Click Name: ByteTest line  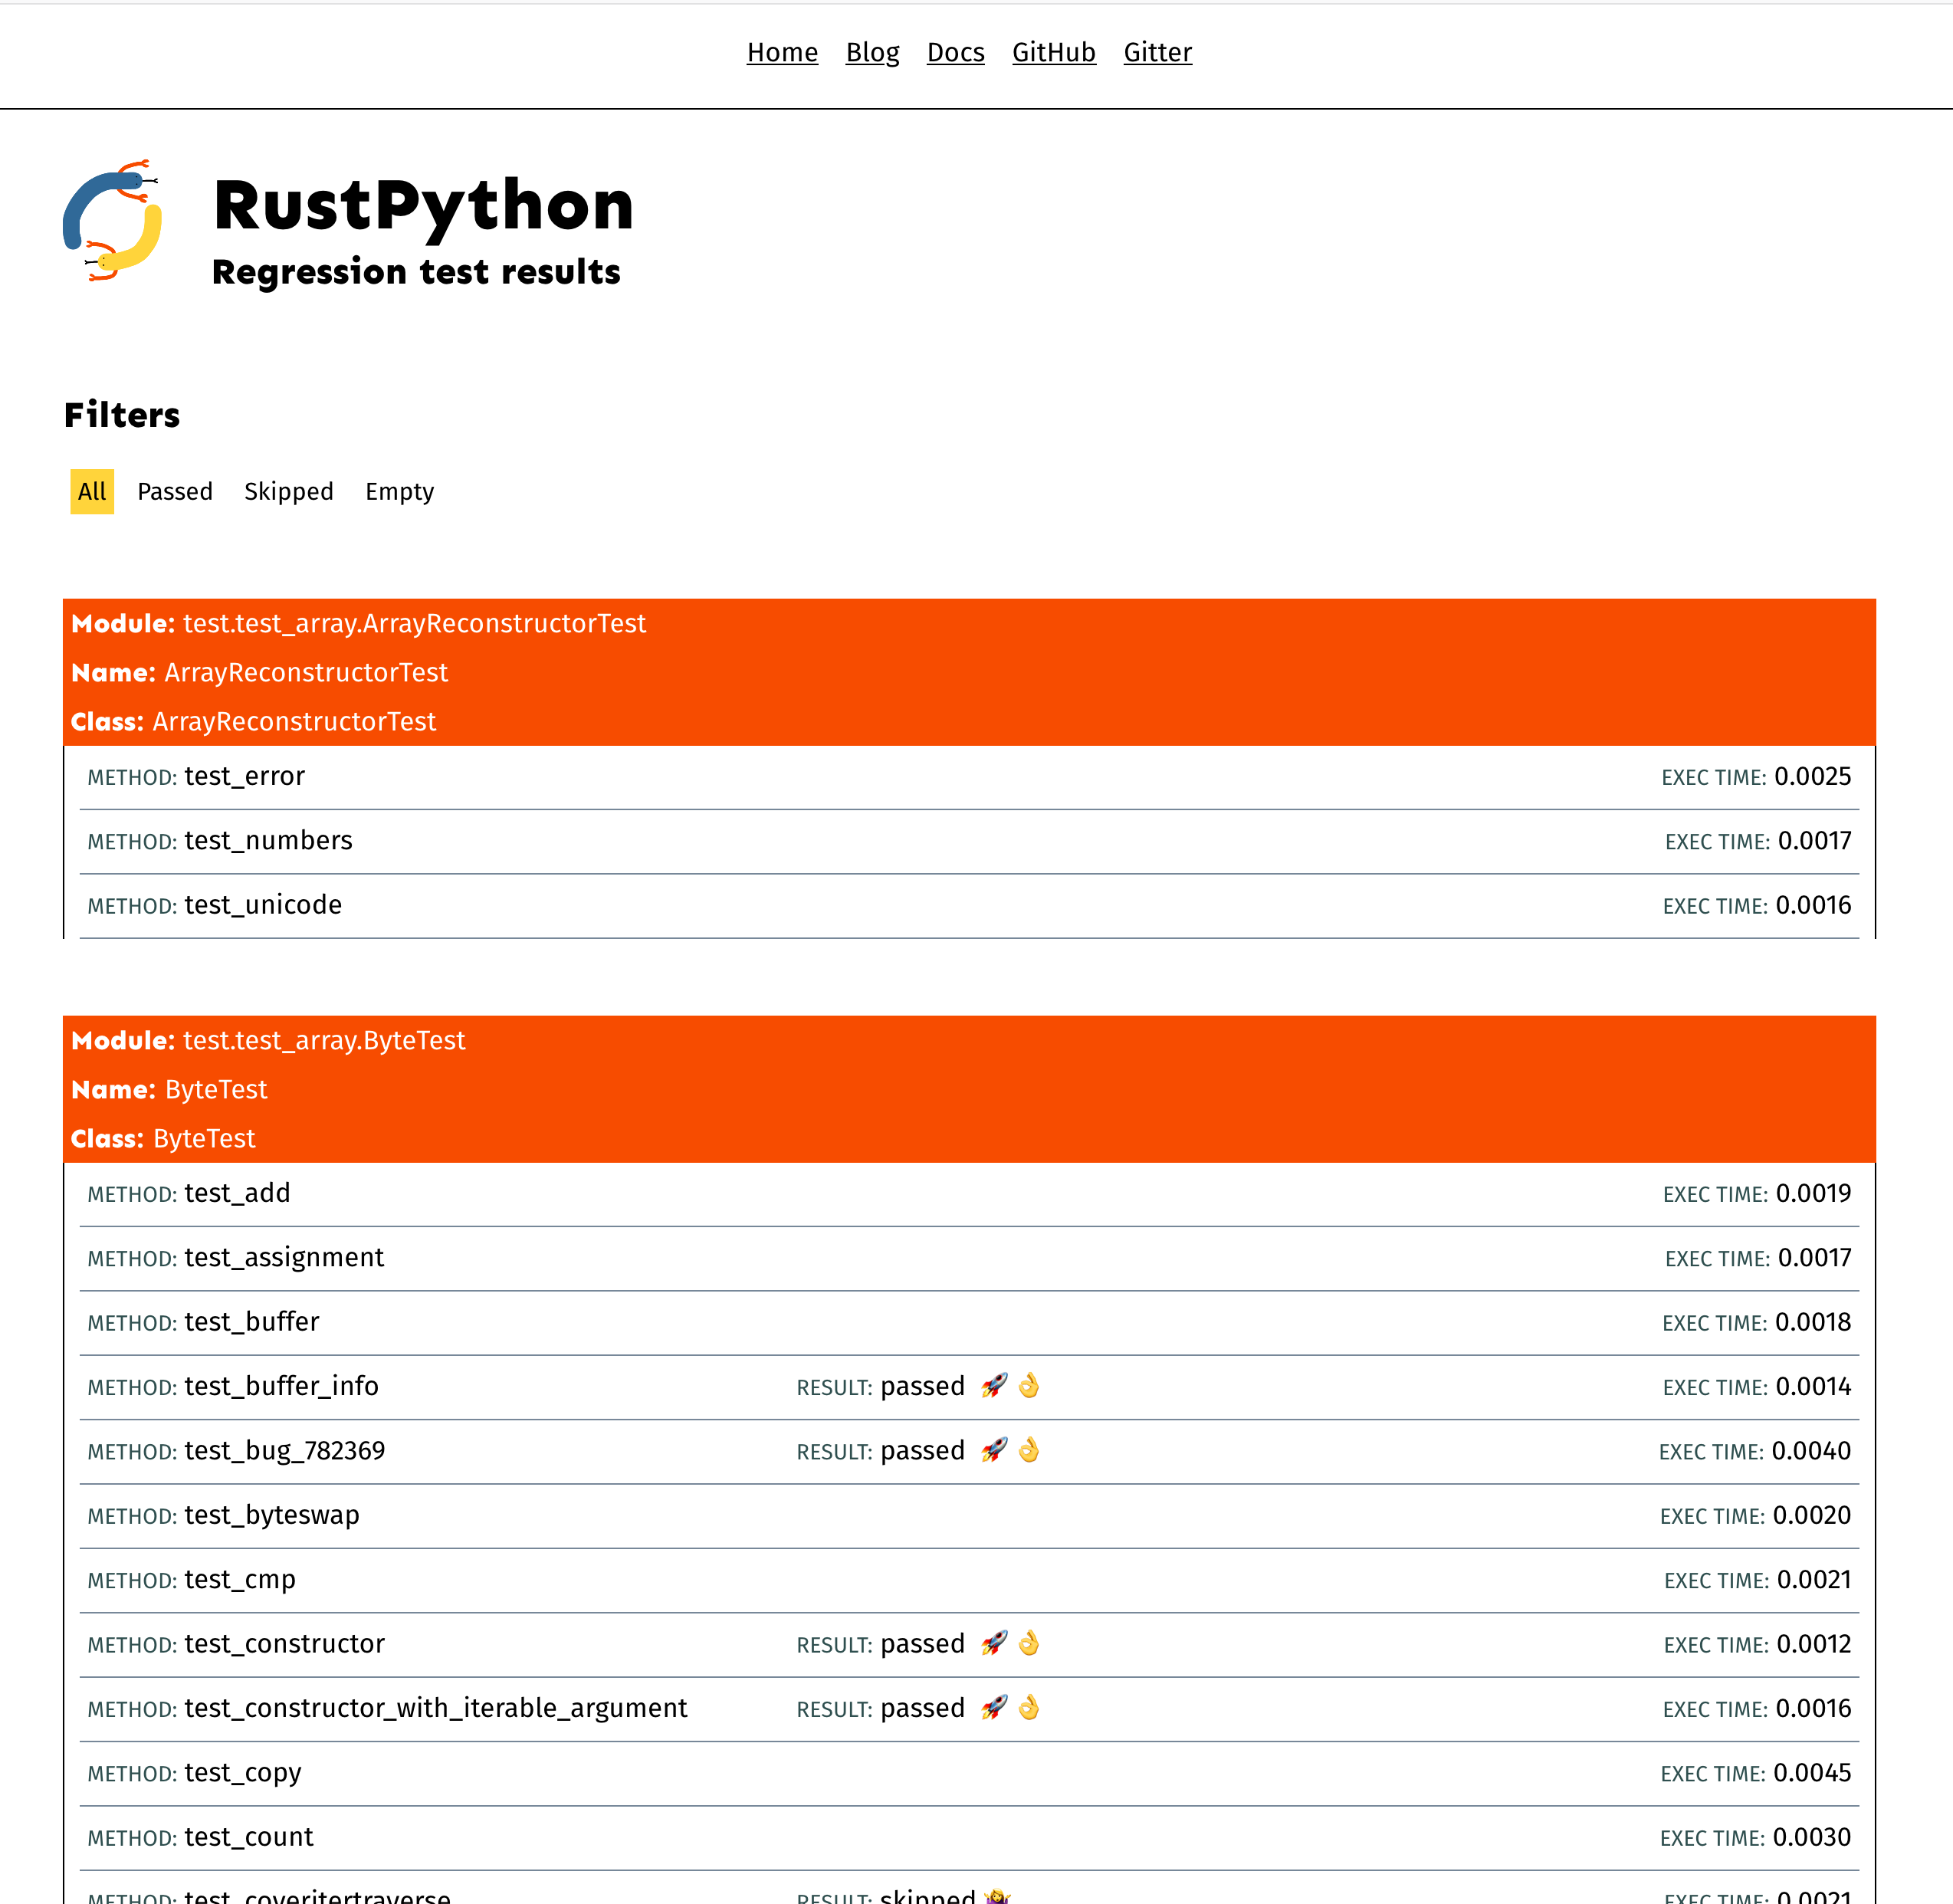click(x=169, y=1089)
